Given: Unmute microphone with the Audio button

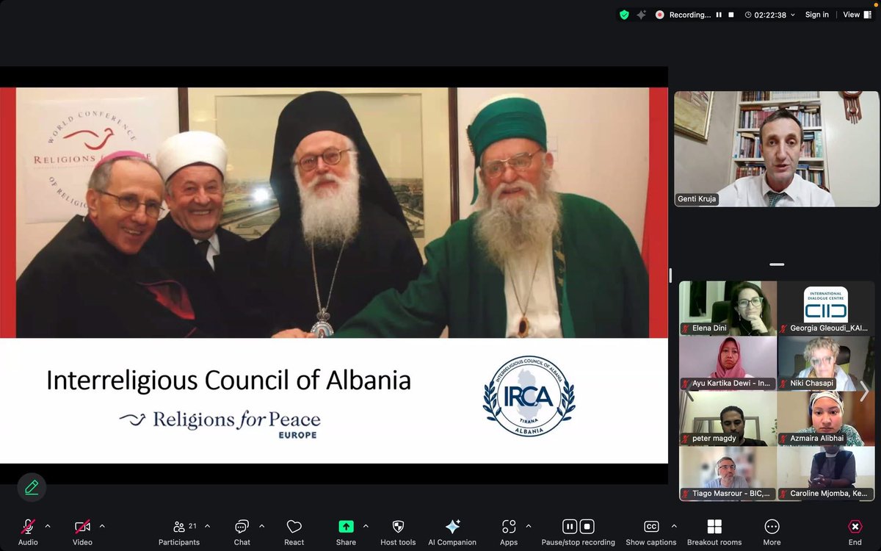Looking at the screenshot, I should pyautogui.click(x=28, y=532).
